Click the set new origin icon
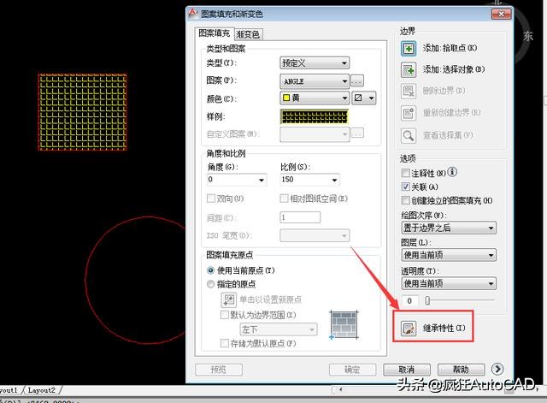This screenshot has height=403, width=547. (228, 299)
